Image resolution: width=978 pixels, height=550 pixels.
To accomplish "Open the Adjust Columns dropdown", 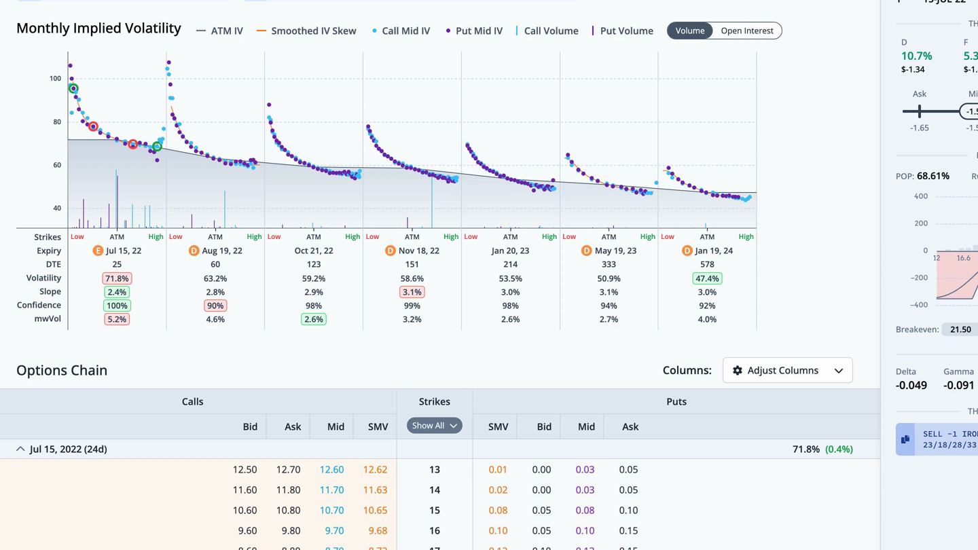I will pyautogui.click(x=787, y=371).
